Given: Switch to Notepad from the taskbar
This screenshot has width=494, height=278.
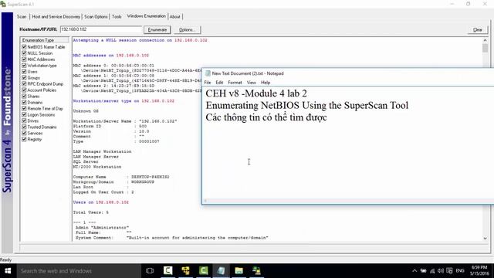Looking at the screenshot, I should point(221,270).
